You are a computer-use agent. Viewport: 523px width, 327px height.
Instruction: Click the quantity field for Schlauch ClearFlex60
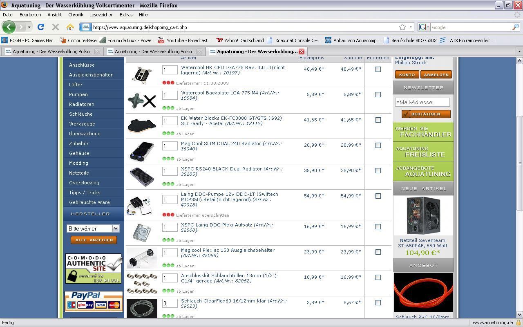pyautogui.click(x=170, y=303)
